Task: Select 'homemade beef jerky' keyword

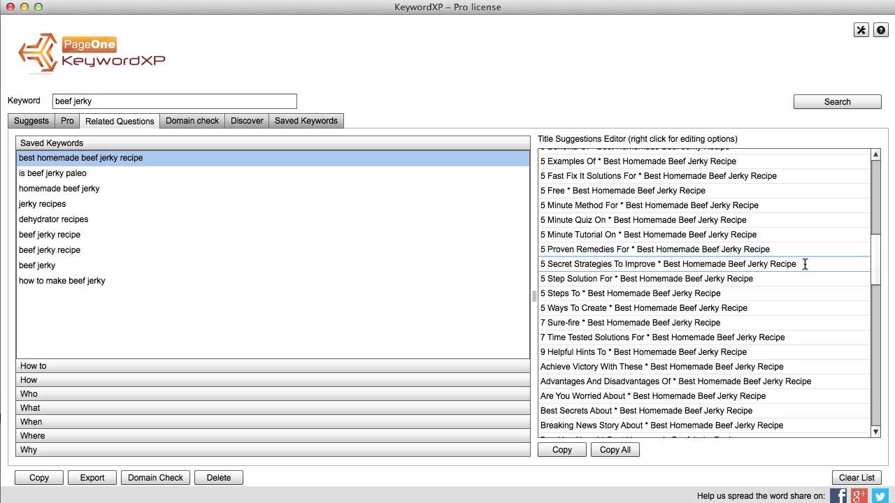Action: tap(273, 189)
